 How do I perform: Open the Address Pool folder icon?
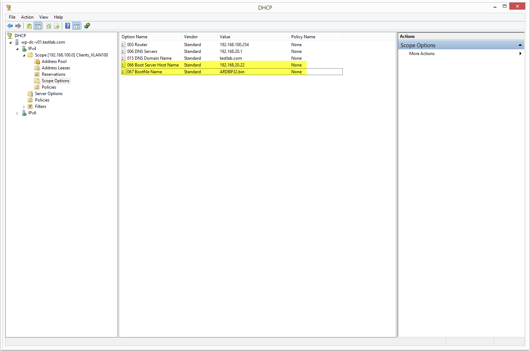(37, 61)
